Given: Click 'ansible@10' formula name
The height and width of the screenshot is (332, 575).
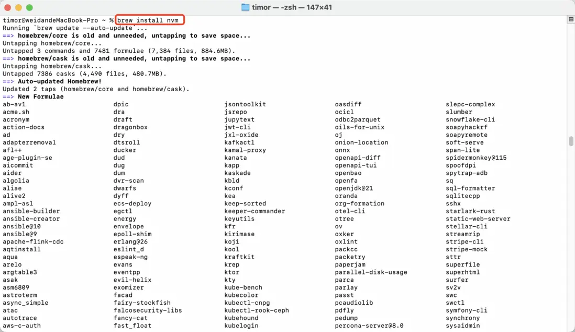Looking at the screenshot, I should pyautogui.click(x=21, y=227).
